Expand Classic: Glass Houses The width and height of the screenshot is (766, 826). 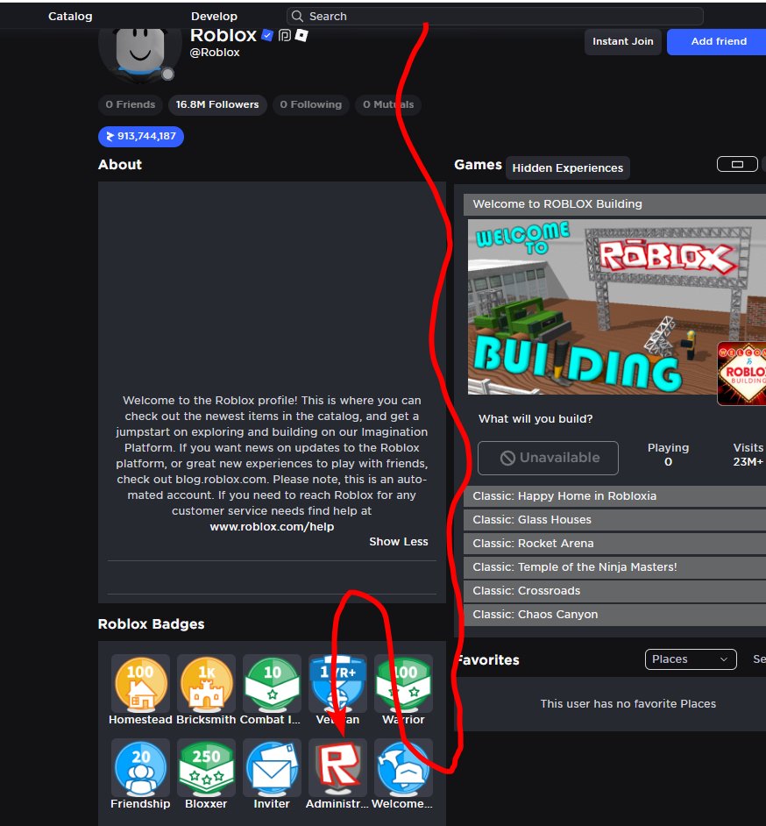pyautogui.click(x=614, y=520)
